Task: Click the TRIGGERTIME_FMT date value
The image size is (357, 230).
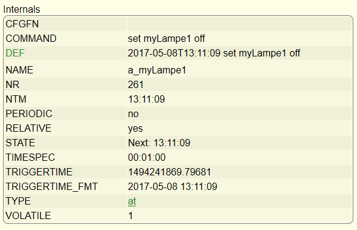Action: [173, 187]
